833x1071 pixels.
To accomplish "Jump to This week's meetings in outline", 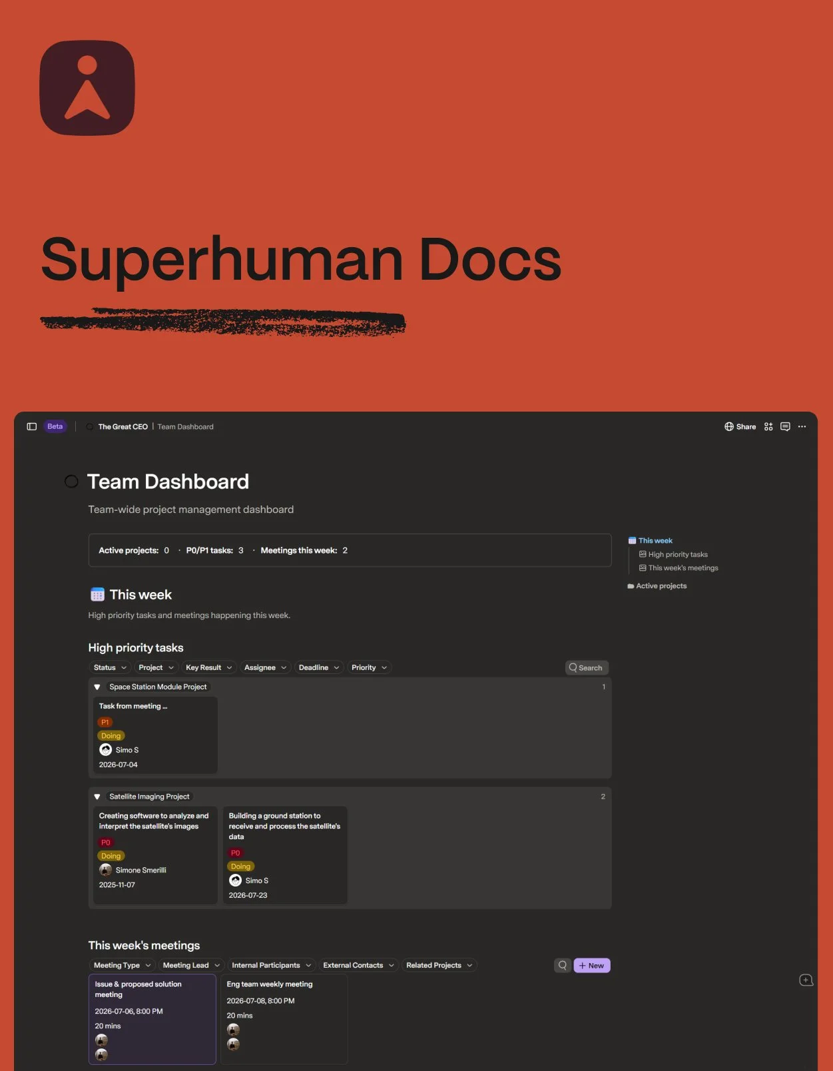I will pyautogui.click(x=683, y=568).
